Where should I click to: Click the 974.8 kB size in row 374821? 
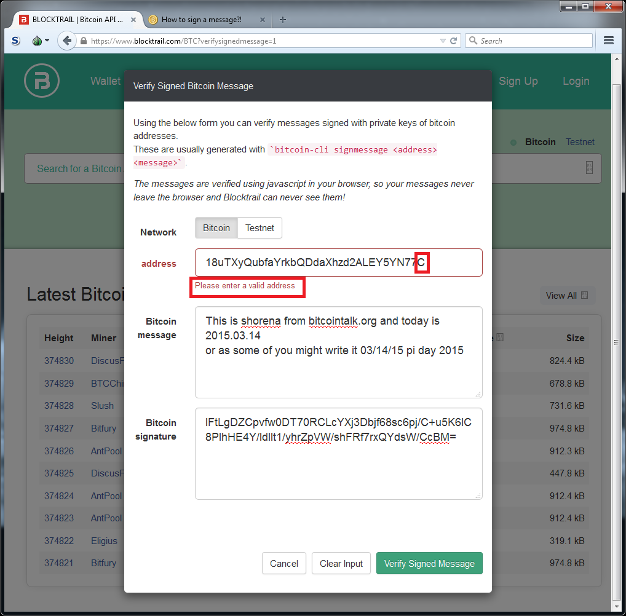click(x=567, y=563)
